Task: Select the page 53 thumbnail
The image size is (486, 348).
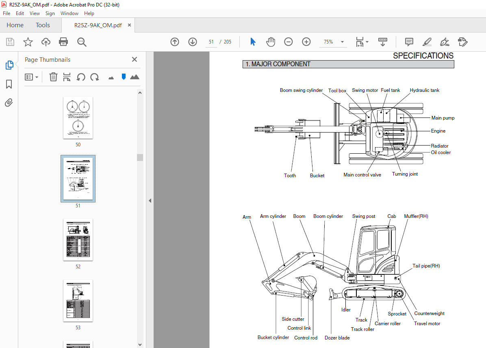Action: [x=78, y=300]
